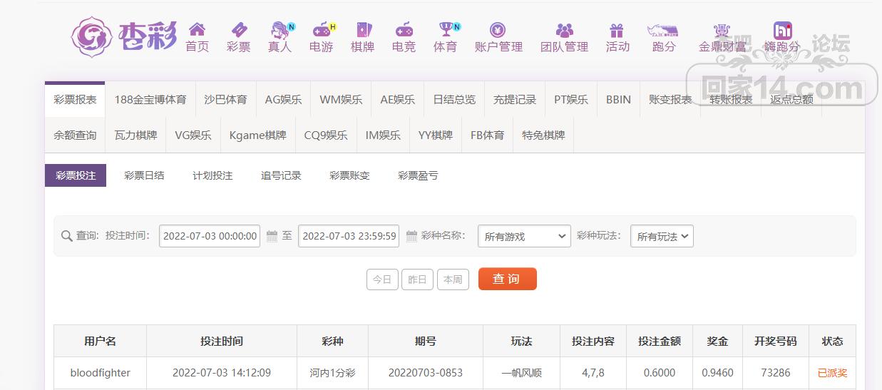The image size is (882, 390).
Task: Click the 团队管理 team icon
Action: 564,30
